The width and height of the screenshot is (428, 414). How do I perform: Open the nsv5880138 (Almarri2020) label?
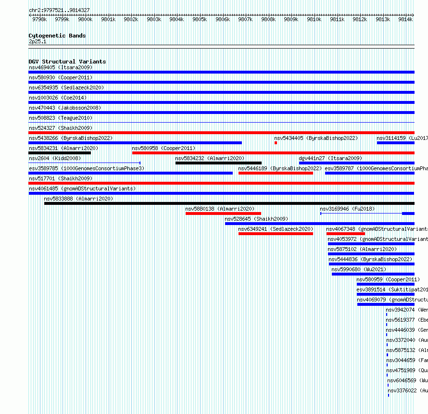point(220,209)
